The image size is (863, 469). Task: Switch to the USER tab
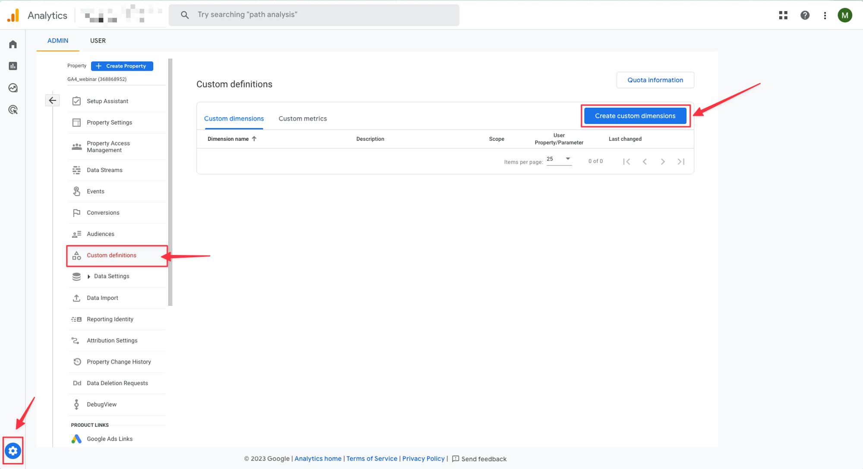click(98, 40)
